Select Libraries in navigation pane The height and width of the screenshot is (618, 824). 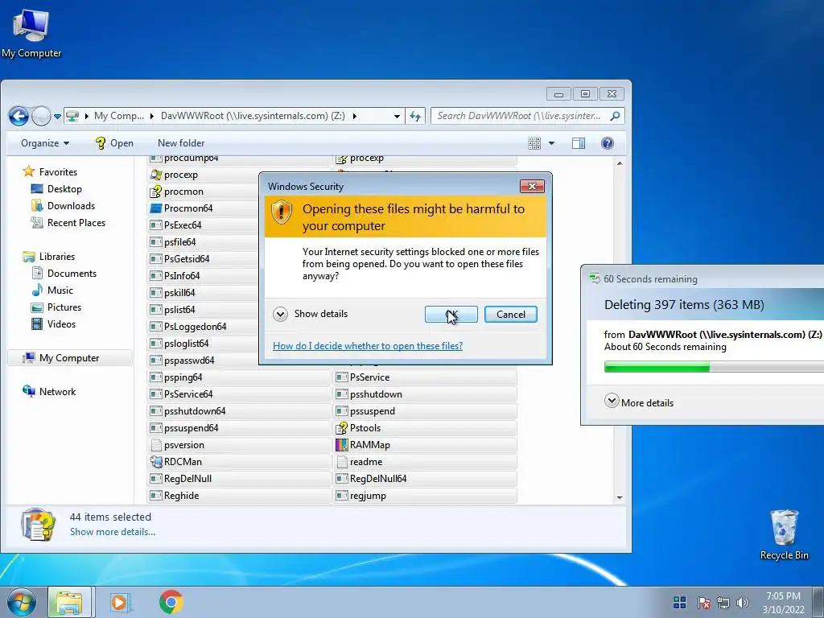[x=49, y=257]
